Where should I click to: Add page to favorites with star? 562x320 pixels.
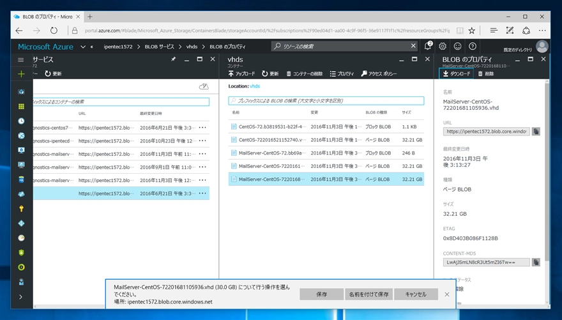(x=472, y=31)
